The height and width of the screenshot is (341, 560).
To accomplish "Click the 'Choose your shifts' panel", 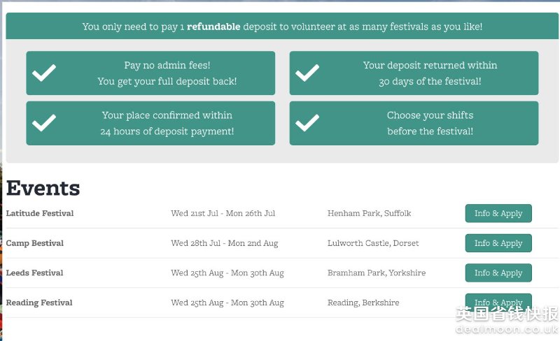I will (x=414, y=123).
